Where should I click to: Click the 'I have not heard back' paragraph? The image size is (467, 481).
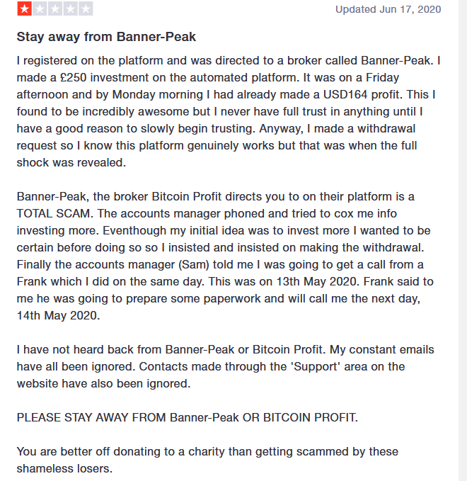tap(226, 366)
